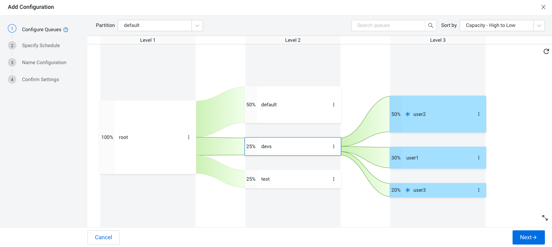This screenshot has height=247, width=552.
Task: Open the user1 queue three-dot menu
Action: [x=479, y=158]
